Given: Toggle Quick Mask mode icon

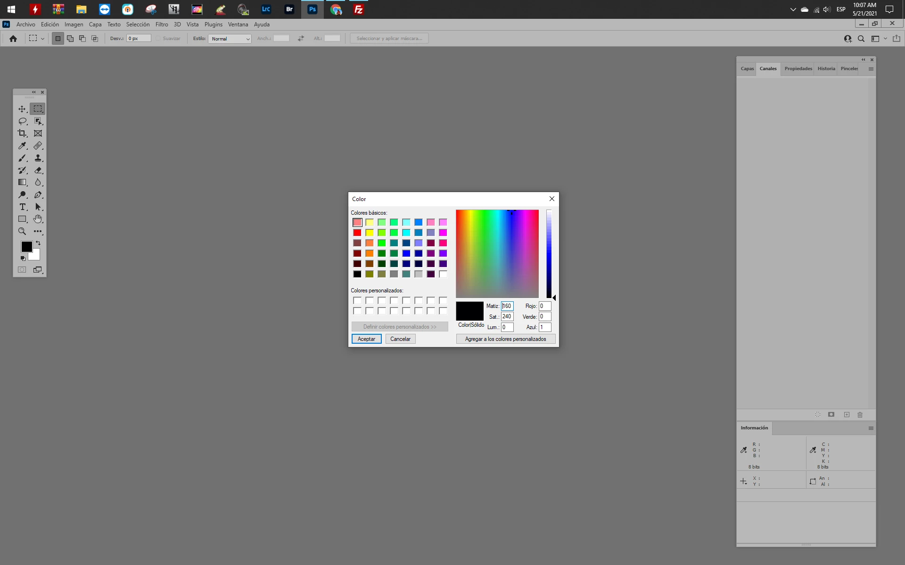Looking at the screenshot, I should pos(22,270).
